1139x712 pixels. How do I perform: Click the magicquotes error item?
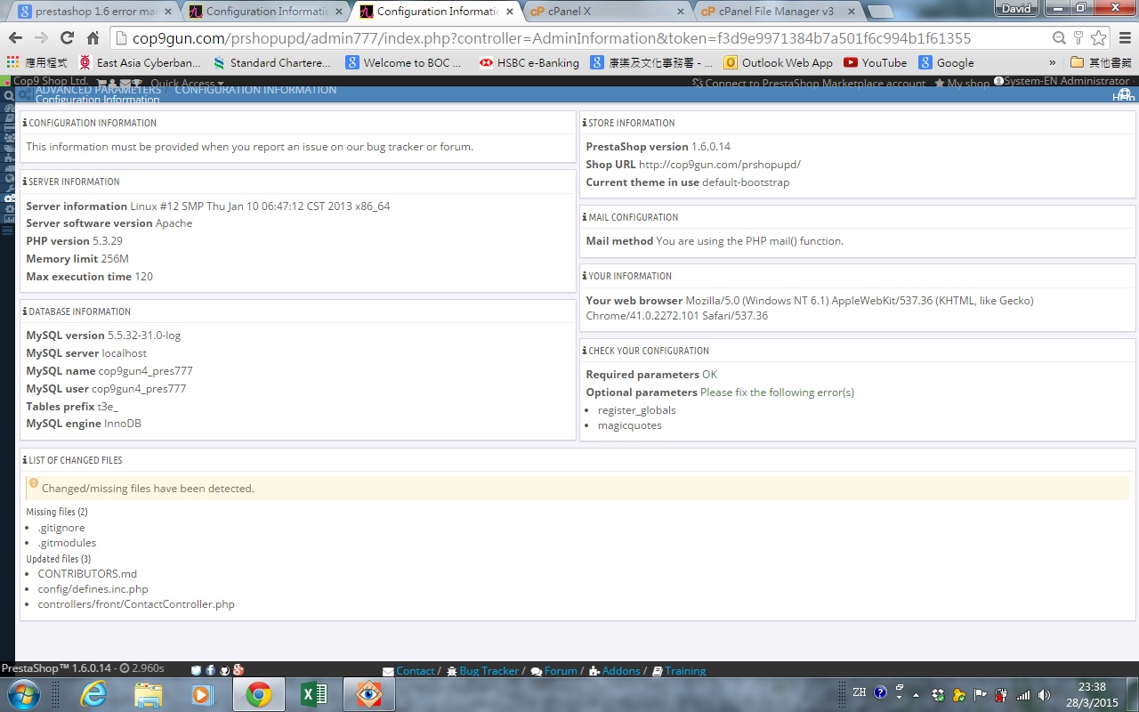click(x=629, y=425)
